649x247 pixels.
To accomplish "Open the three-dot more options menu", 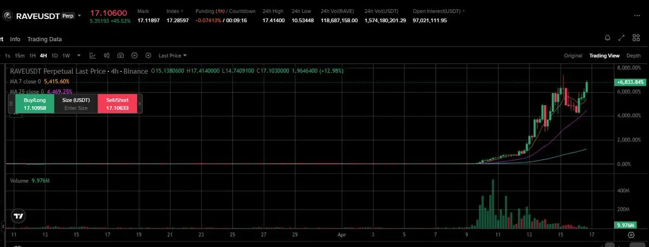I will [x=637, y=15].
